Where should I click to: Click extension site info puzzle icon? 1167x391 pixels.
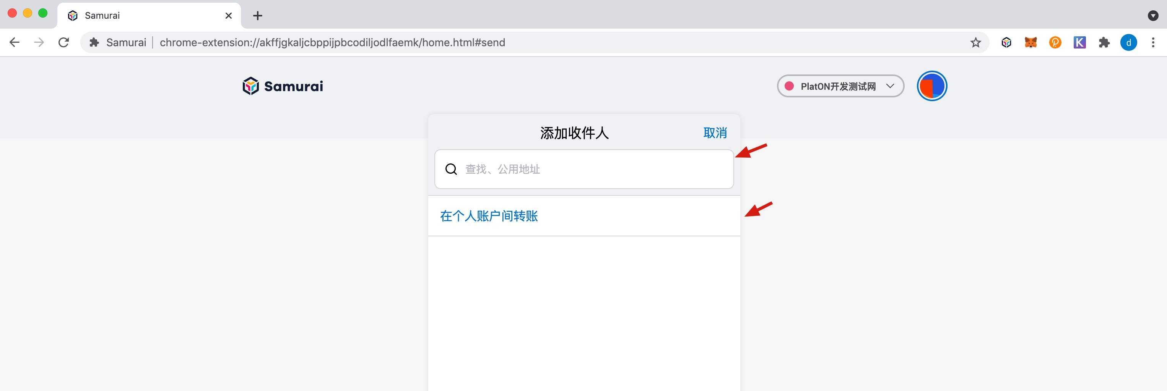coord(94,42)
